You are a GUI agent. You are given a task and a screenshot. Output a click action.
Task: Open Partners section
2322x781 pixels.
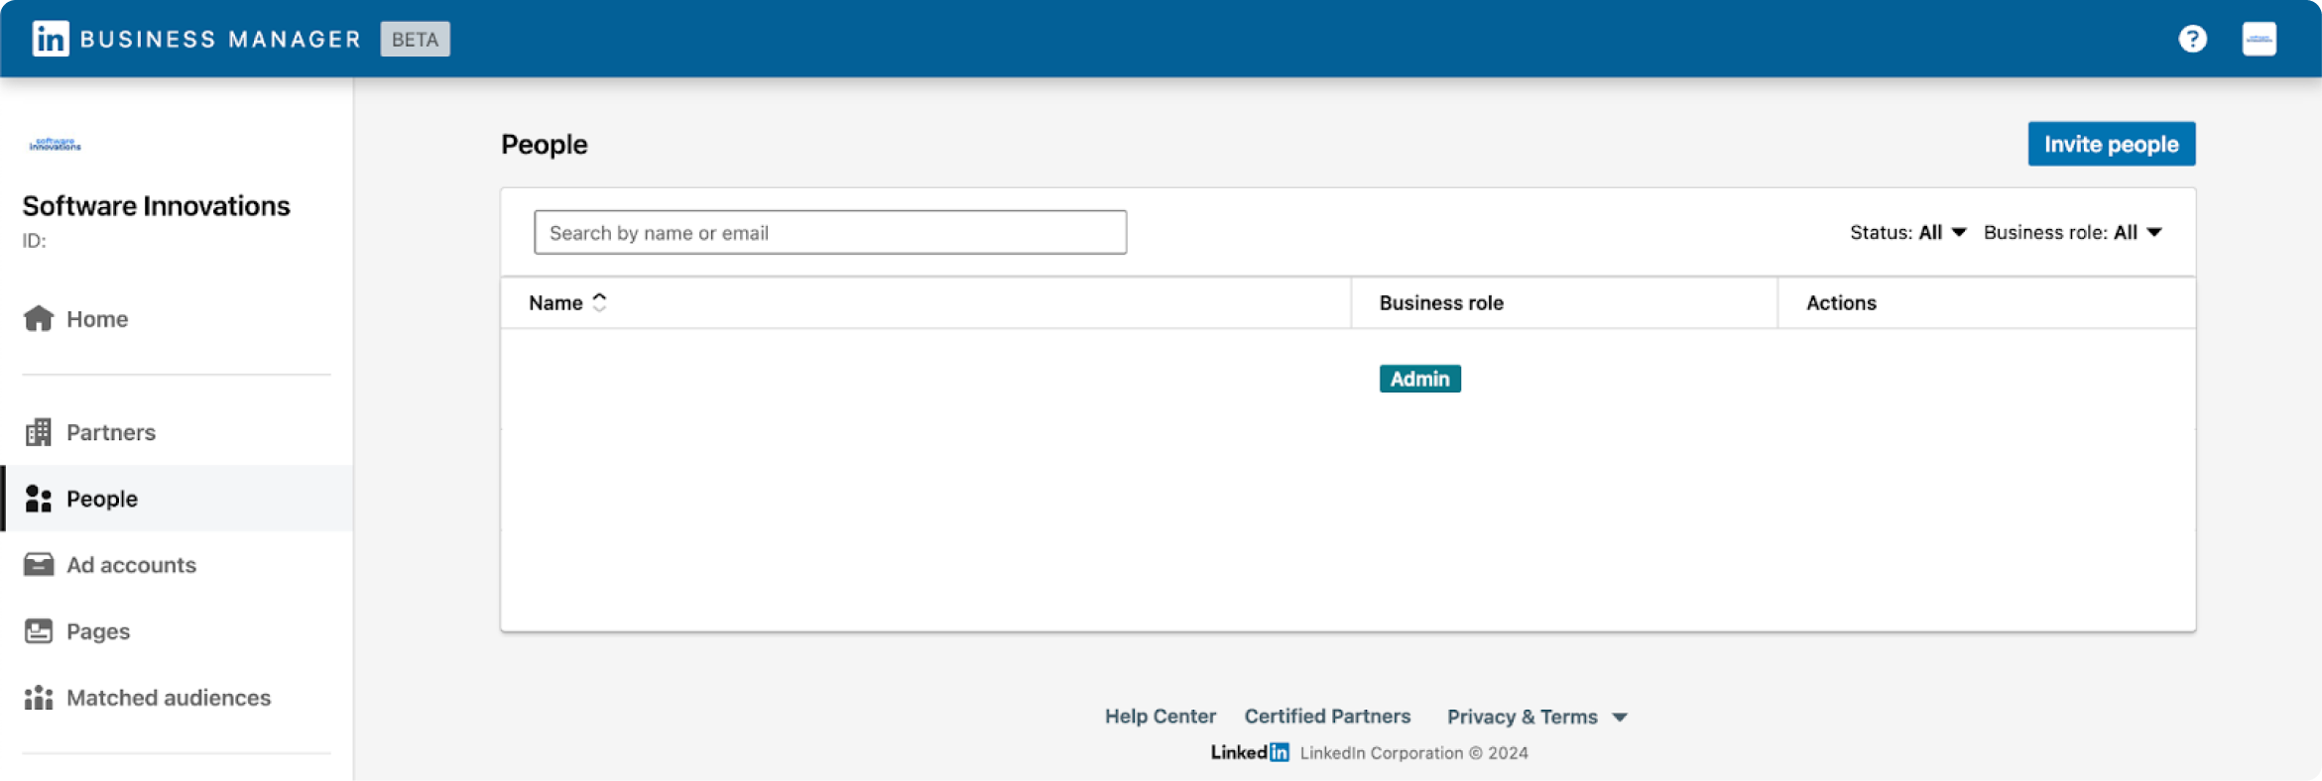click(177, 432)
